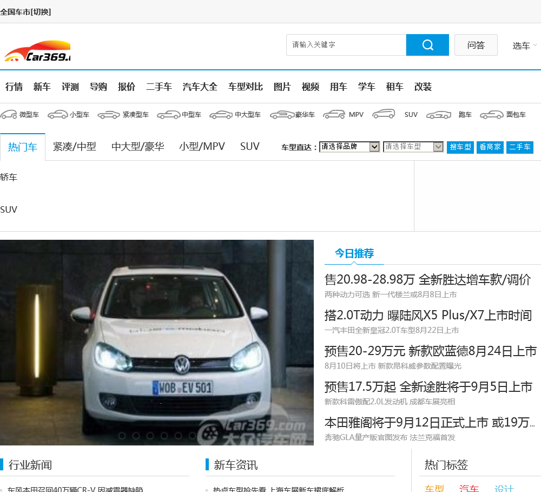Click the blue search magnifier button
541x492 pixels.
tap(427, 45)
